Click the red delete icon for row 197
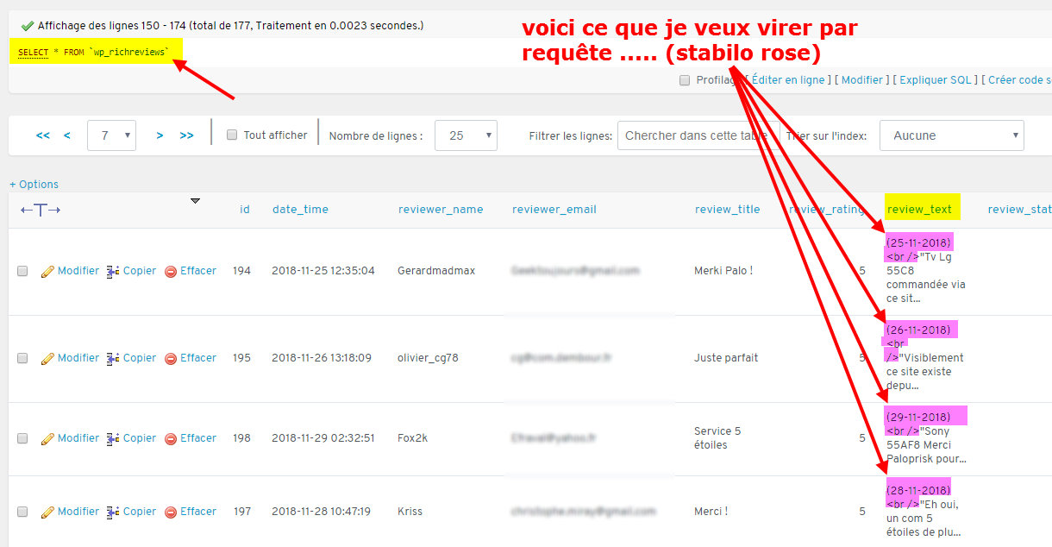The image size is (1052, 547). (x=171, y=512)
